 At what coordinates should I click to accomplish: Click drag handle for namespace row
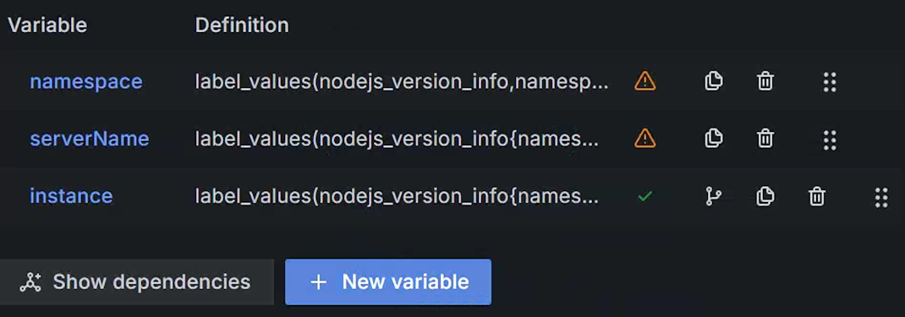(x=830, y=82)
